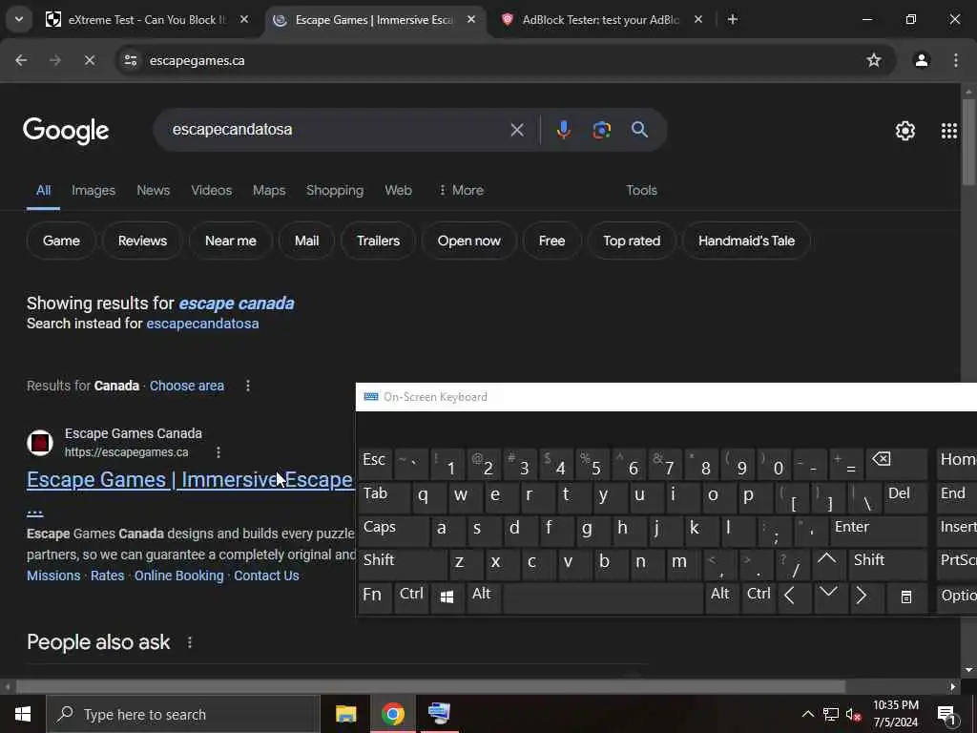This screenshot has height=733, width=977.
Task: Show hidden system tray icons
Action: 807,714
